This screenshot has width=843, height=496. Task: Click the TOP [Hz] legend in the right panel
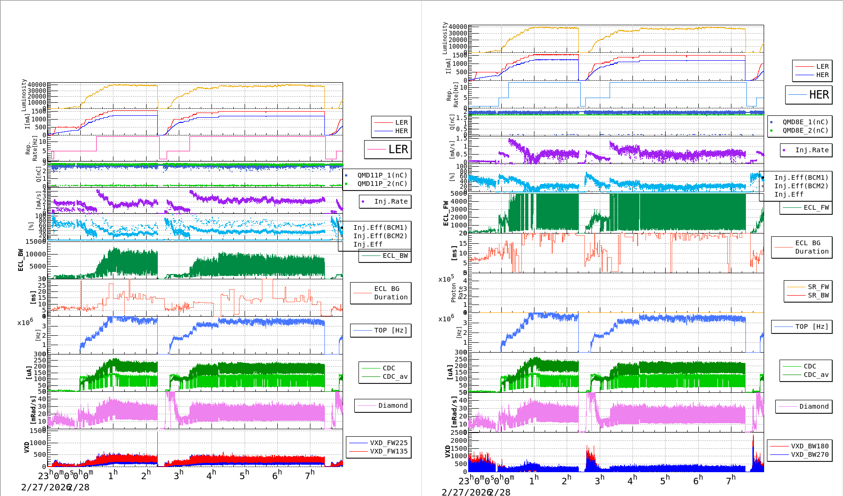[x=812, y=326]
